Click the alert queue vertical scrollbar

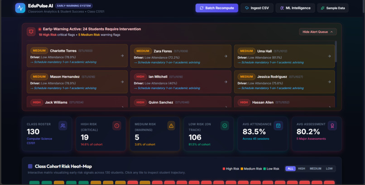pos(336,52)
